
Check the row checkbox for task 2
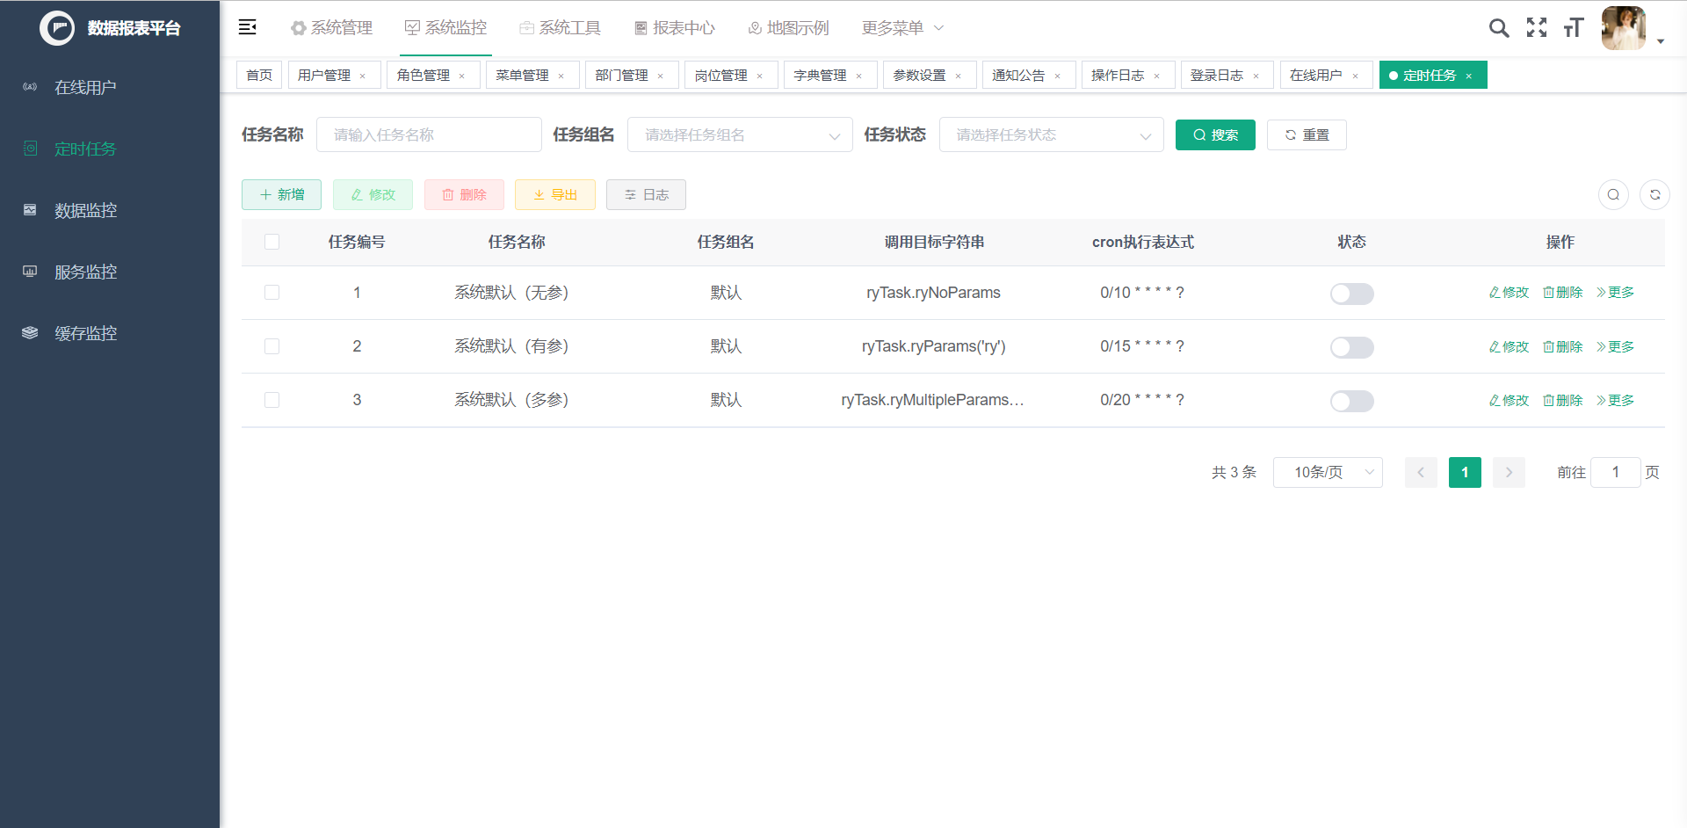pos(272,346)
